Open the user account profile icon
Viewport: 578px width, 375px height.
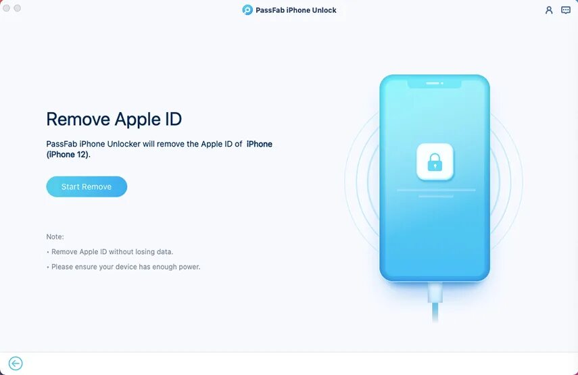point(549,10)
